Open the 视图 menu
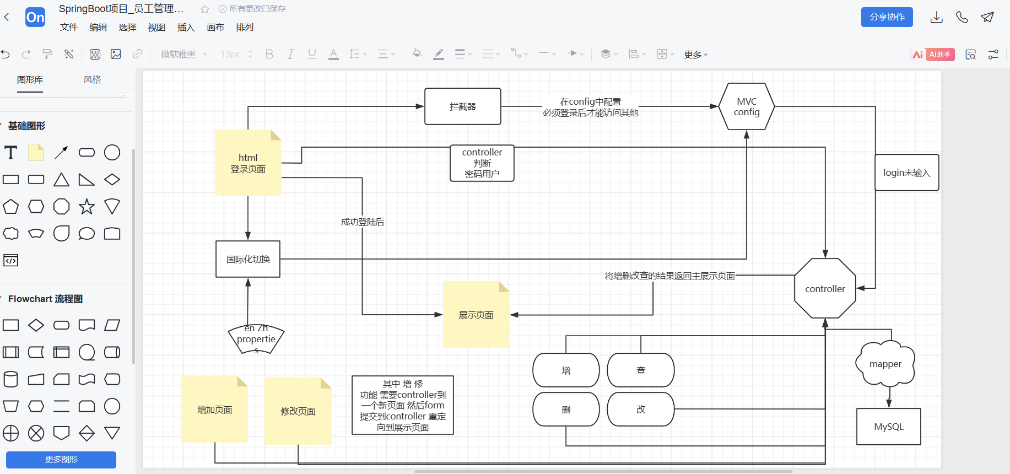The width and height of the screenshot is (1010, 474). [156, 27]
